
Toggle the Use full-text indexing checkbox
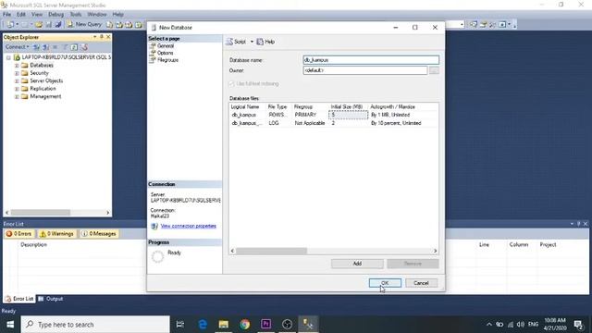[231, 84]
